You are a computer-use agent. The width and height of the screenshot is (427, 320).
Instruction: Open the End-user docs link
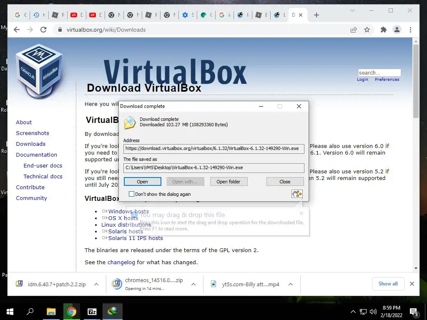coord(43,166)
